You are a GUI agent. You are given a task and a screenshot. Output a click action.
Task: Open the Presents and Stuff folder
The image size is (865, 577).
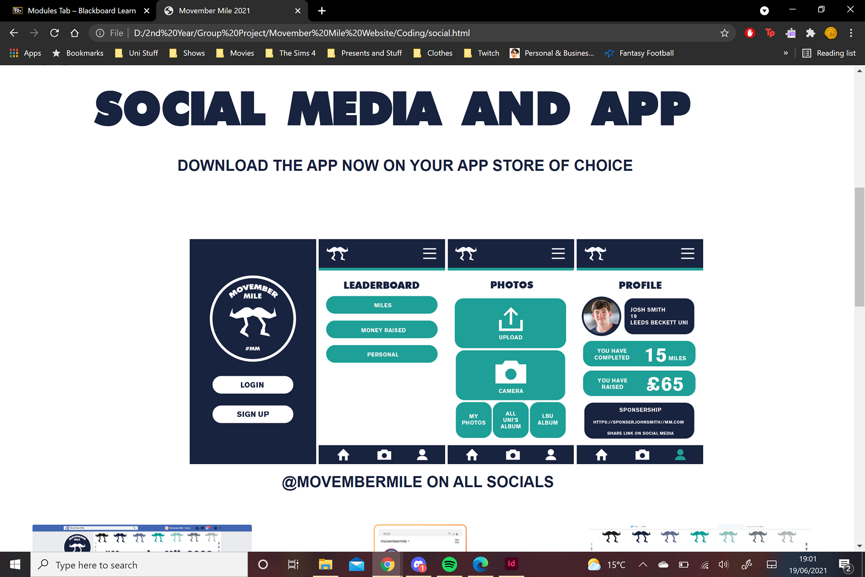pos(365,53)
